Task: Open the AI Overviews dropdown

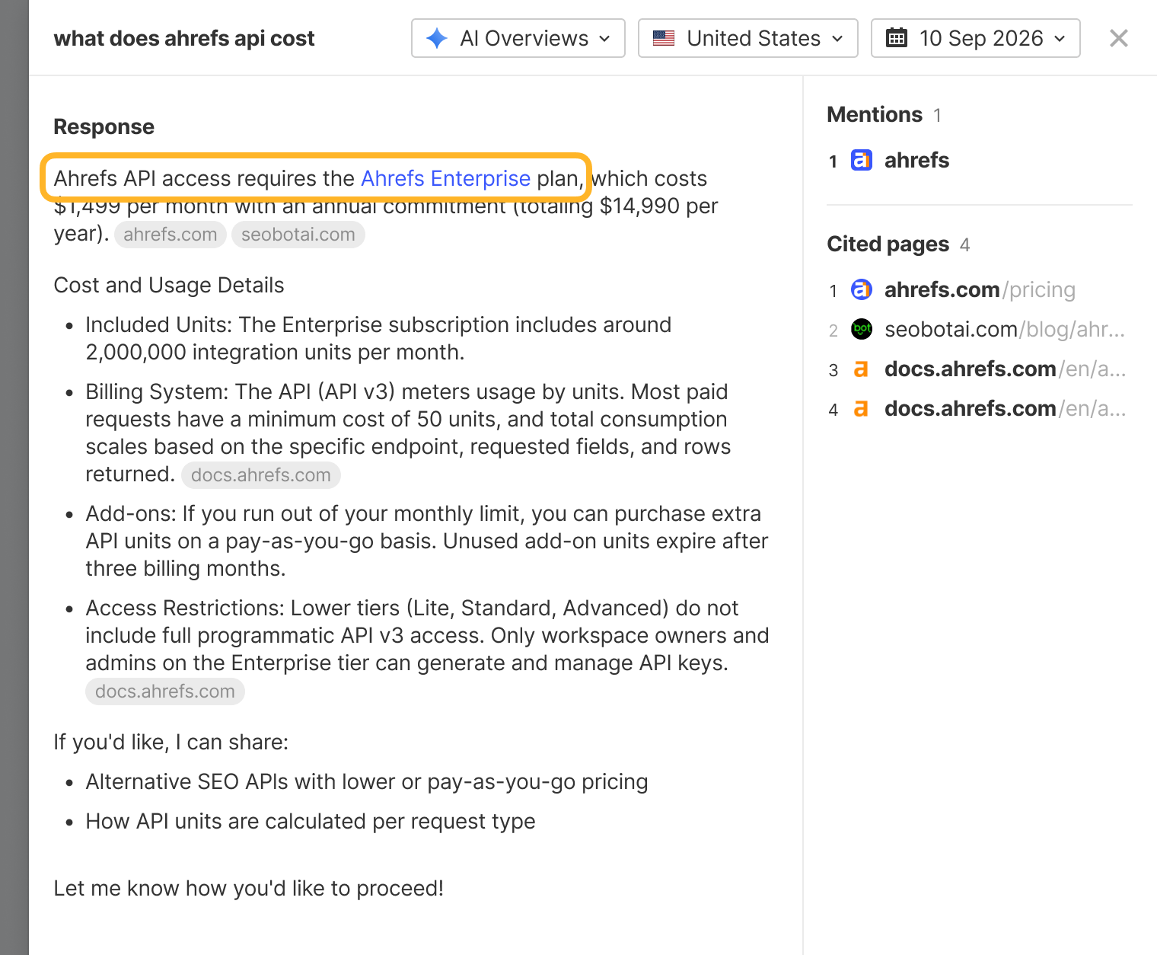Action: pyautogui.click(x=518, y=38)
